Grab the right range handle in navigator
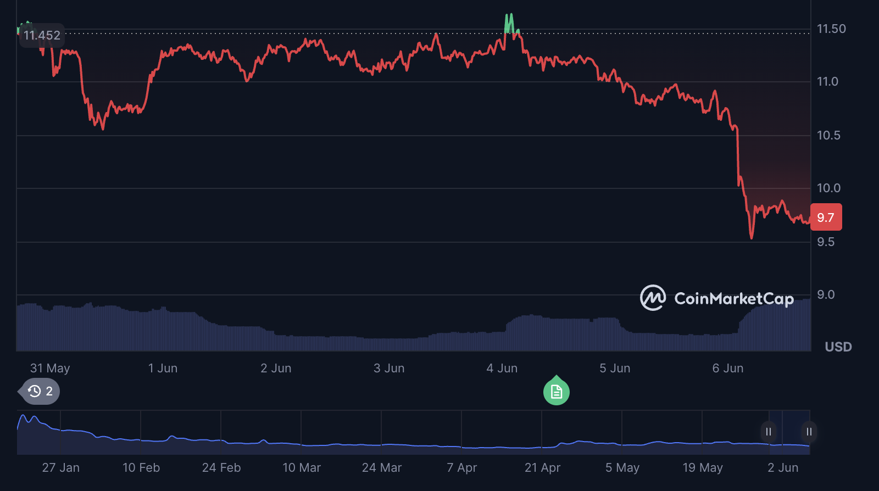This screenshot has width=879, height=491. pos(809,432)
